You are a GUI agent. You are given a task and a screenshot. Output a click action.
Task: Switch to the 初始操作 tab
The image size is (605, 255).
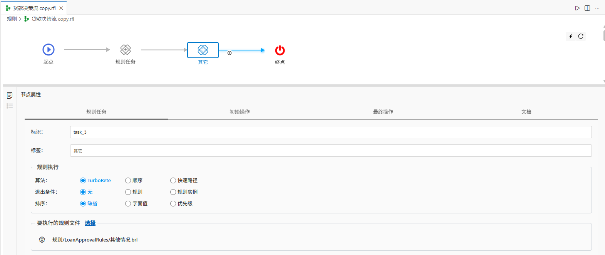pyautogui.click(x=240, y=112)
